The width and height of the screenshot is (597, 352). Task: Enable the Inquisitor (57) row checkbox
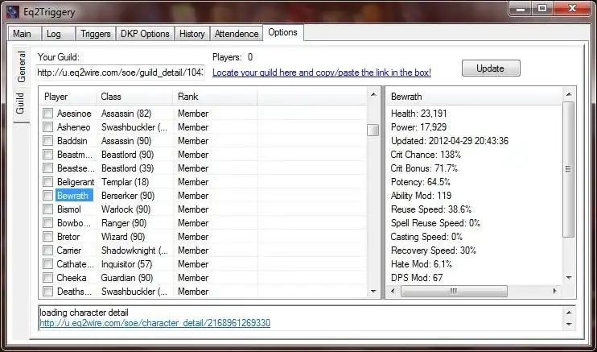[48, 264]
